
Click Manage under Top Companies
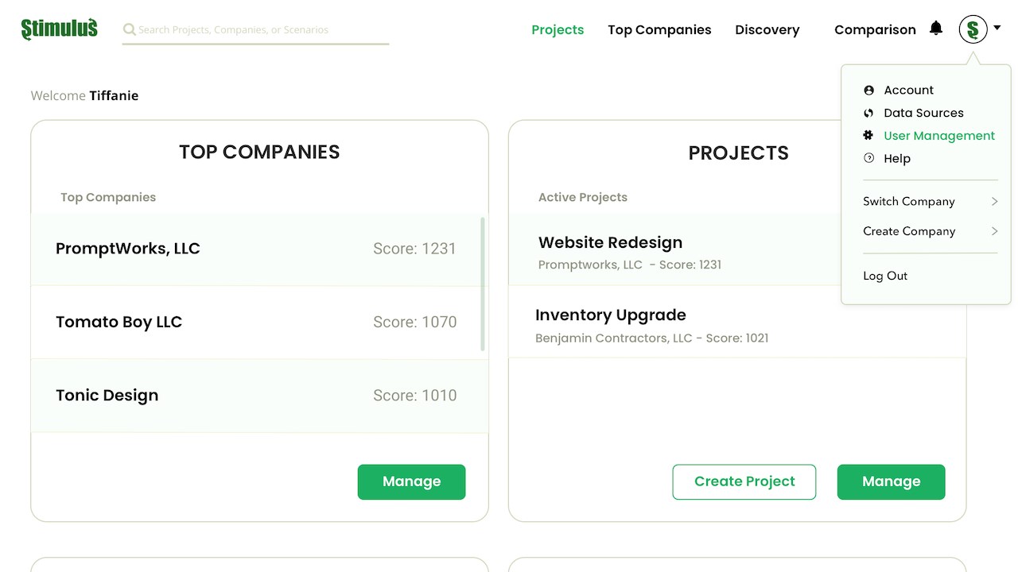pyautogui.click(x=411, y=481)
